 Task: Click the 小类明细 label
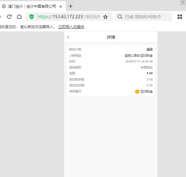75,55
